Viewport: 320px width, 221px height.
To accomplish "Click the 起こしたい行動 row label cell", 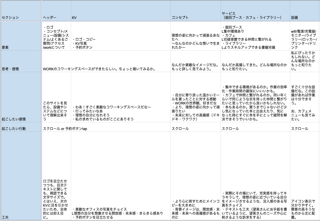I will [x=21, y=129].
